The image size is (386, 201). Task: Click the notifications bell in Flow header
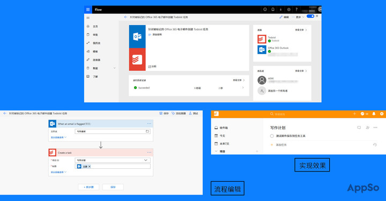[x=273, y=9]
